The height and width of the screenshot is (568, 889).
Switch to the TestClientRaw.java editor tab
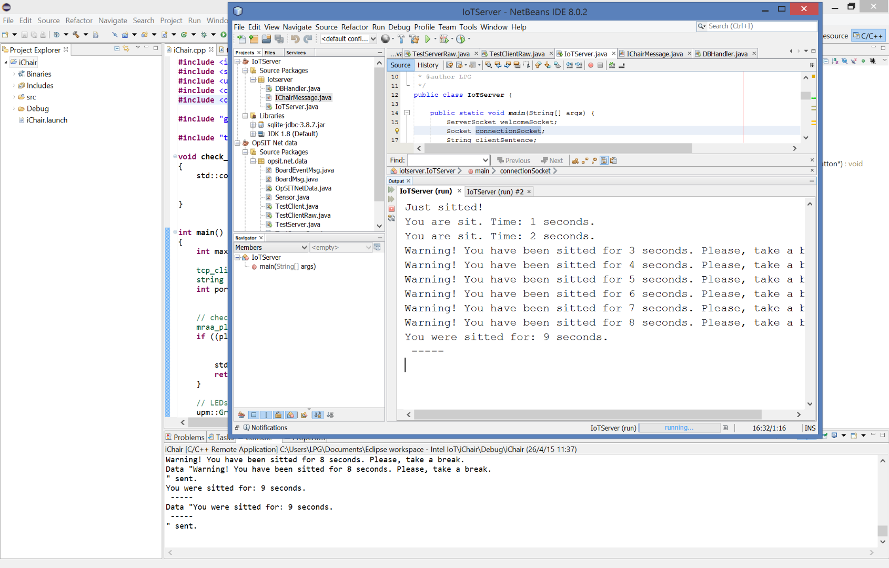517,54
